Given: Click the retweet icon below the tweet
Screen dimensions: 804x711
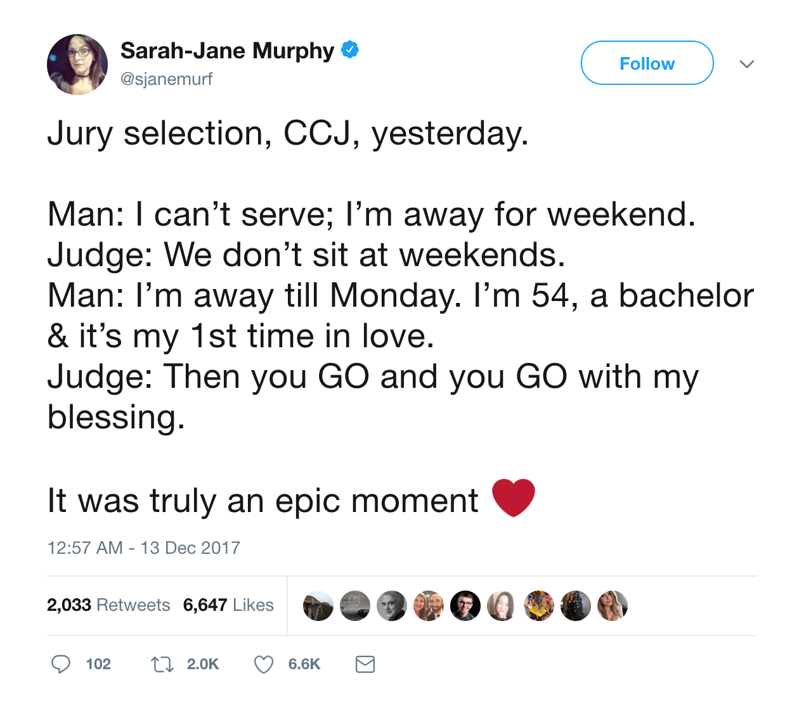Looking at the screenshot, I should pos(161,664).
